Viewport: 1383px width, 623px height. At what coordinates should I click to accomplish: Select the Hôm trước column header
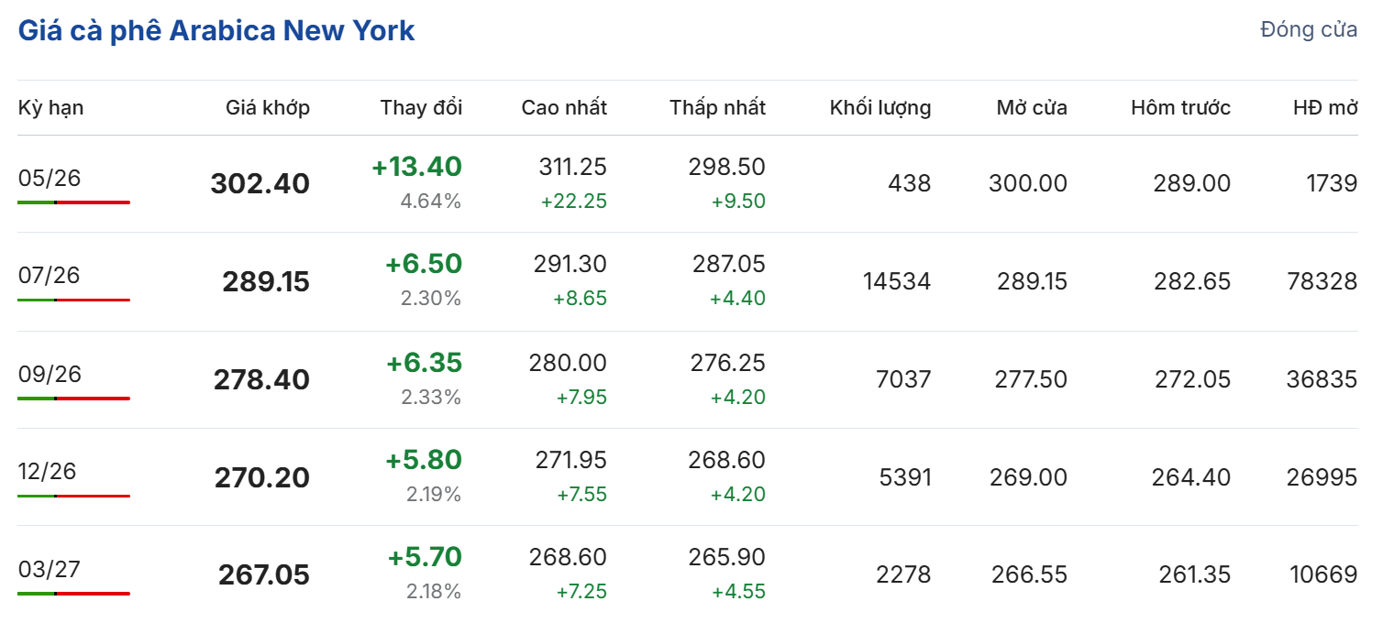tap(1180, 107)
